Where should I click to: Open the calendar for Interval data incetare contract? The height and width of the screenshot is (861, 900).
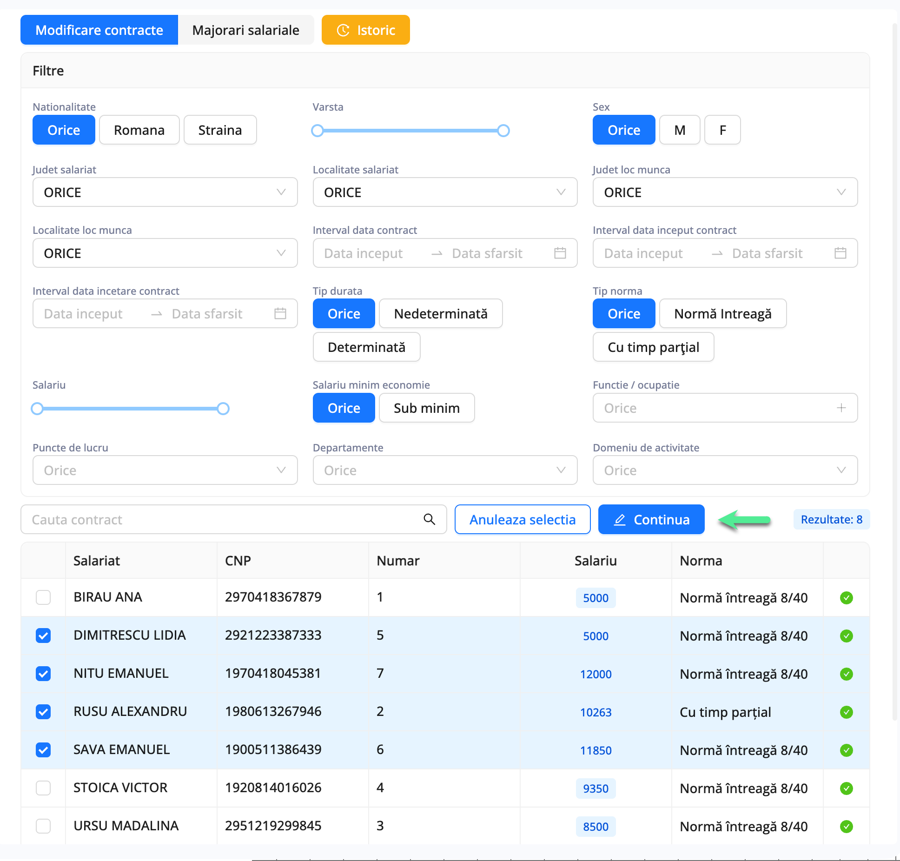(279, 313)
